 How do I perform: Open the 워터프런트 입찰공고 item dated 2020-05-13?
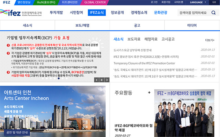pos(155,77)
